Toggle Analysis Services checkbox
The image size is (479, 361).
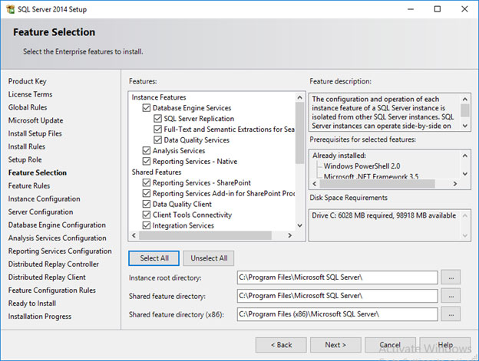tap(147, 151)
